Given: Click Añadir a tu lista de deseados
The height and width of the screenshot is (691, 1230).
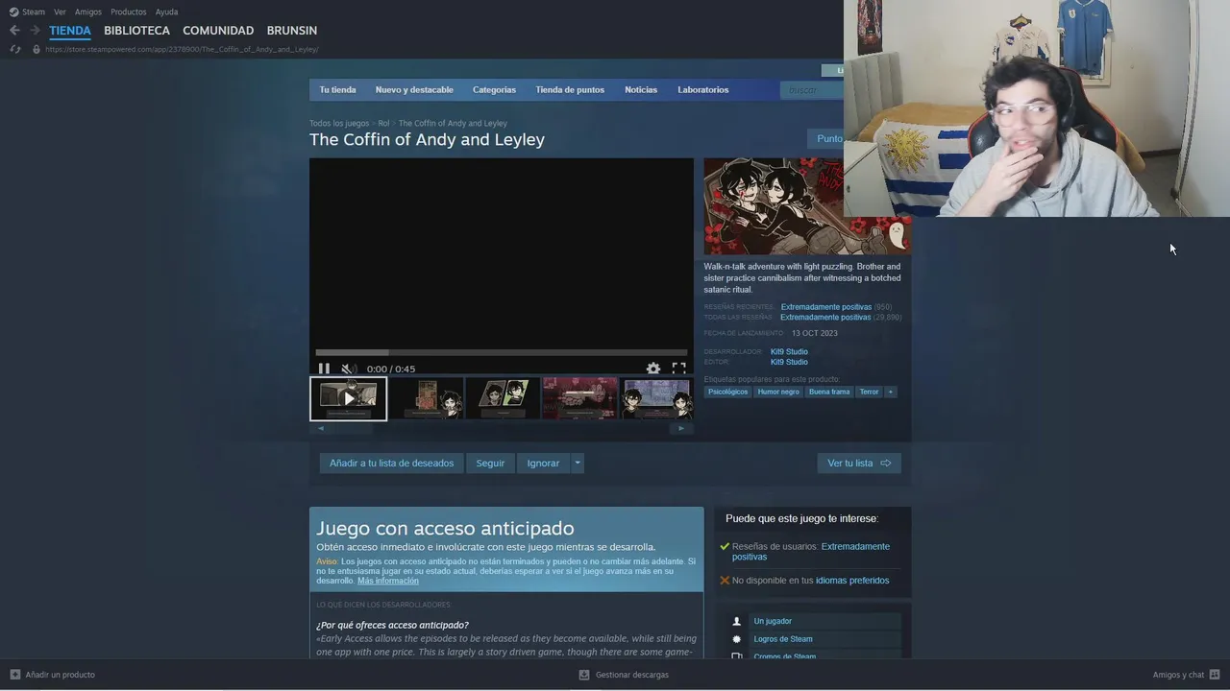Looking at the screenshot, I should 391,463.
